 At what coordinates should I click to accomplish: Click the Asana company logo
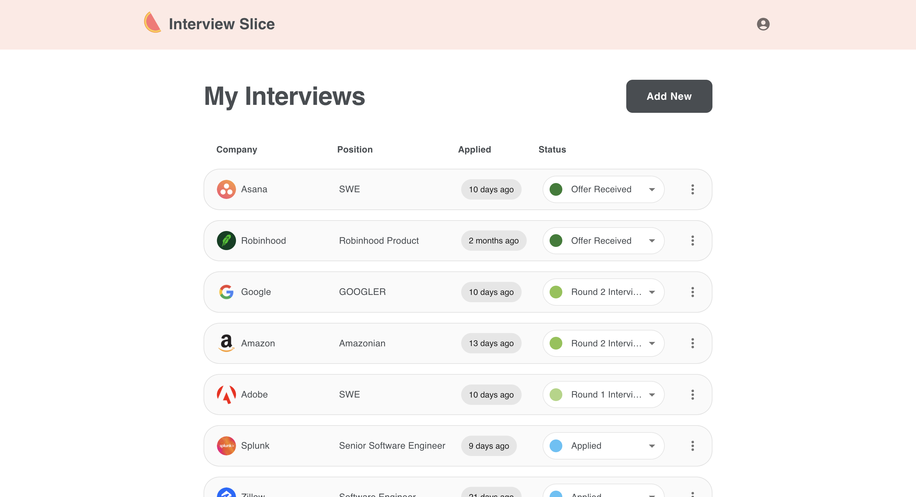(226, 189)
